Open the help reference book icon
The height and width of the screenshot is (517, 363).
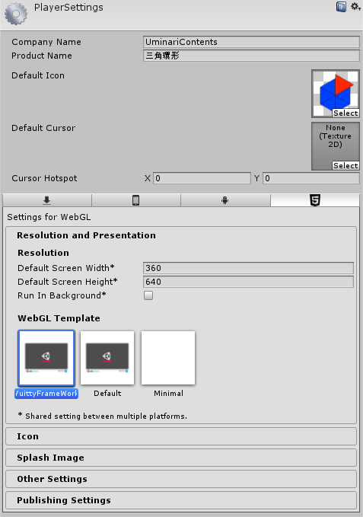pos(341,7)
